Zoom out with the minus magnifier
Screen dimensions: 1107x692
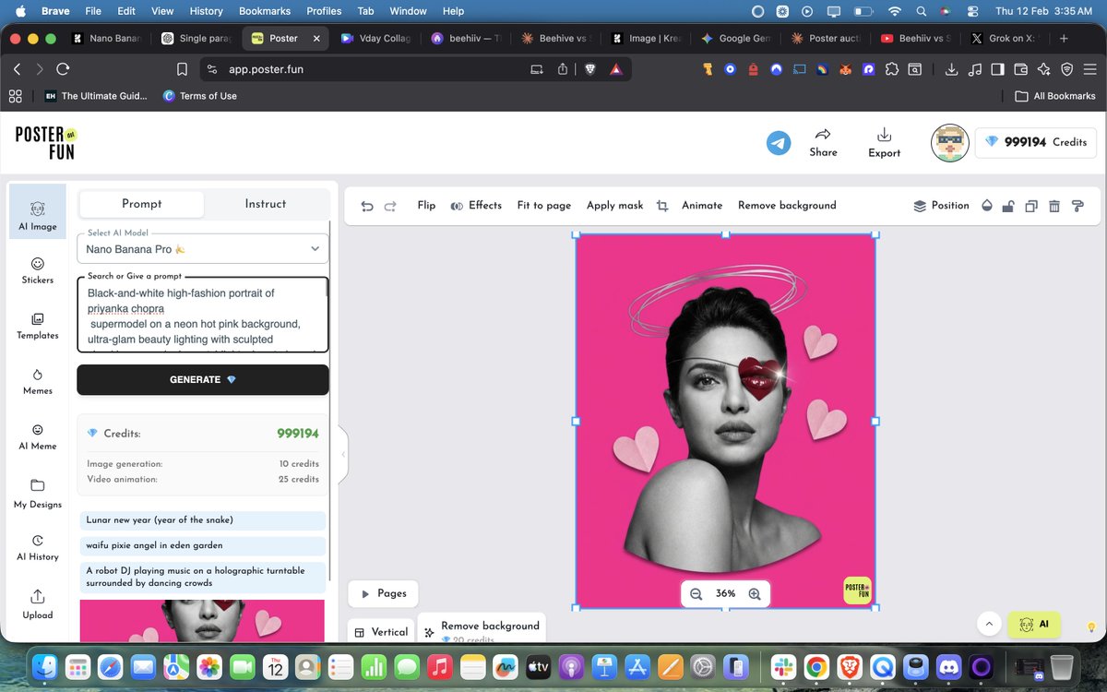coord(696,594)
